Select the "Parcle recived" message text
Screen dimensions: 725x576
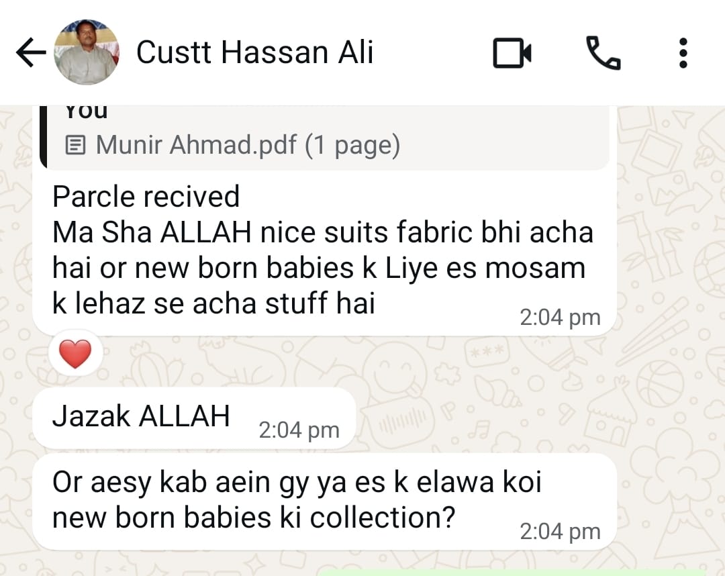[146, 197]
